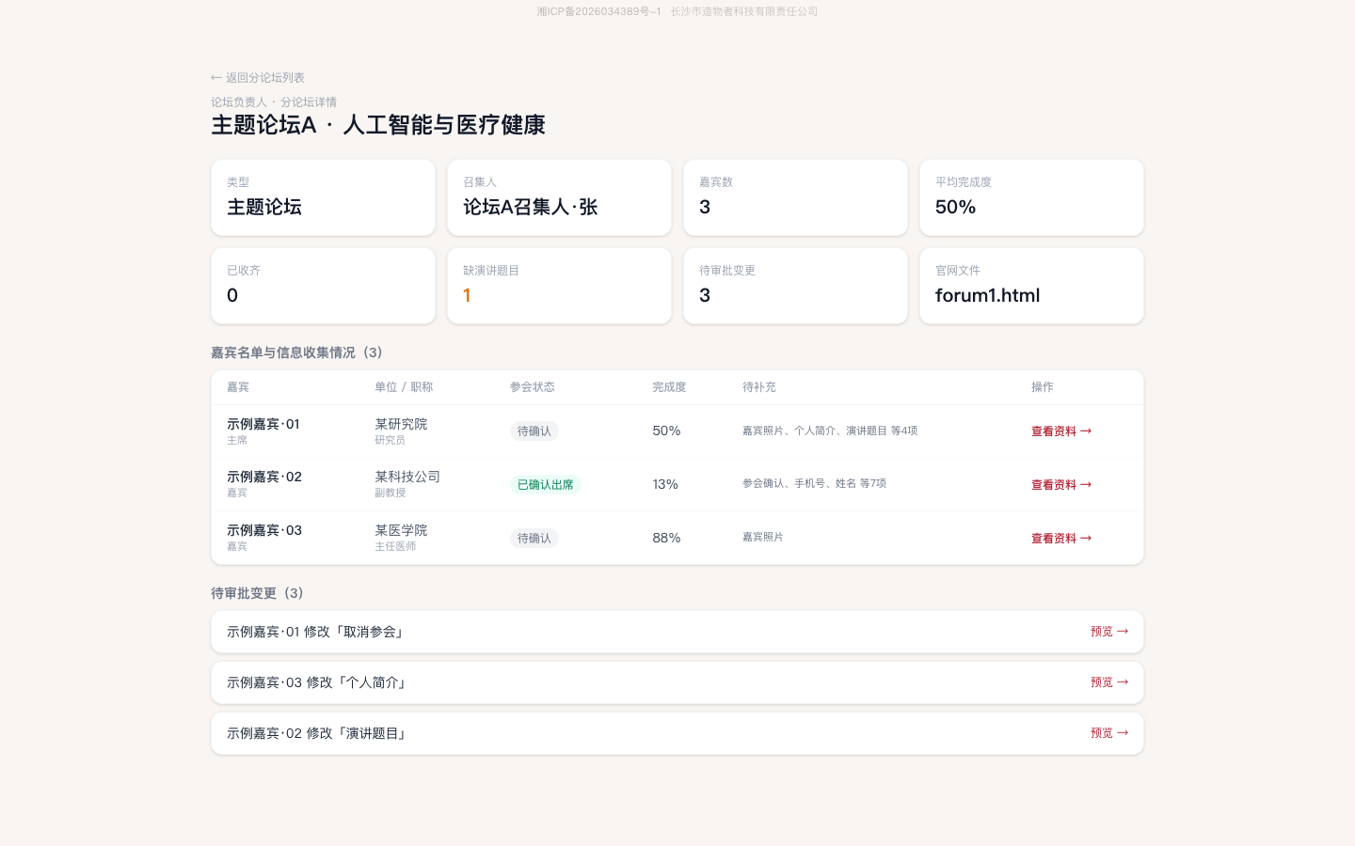Click the pending items text 参会确认、手机号、姓名 等7项
The image size is (1355, 846).
click(814, 483)
